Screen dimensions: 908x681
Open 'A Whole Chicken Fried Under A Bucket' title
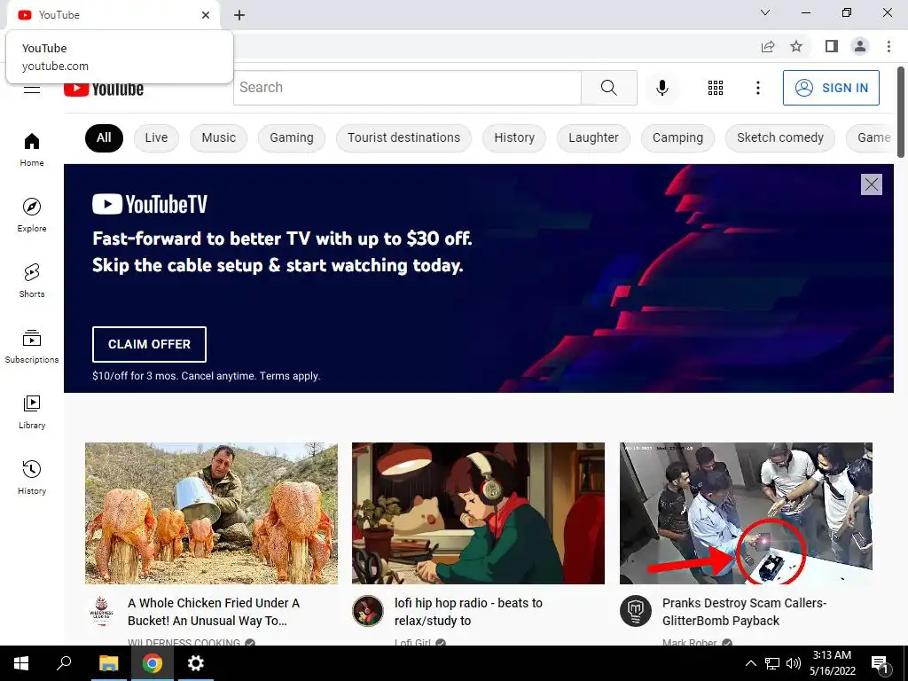point(214,612)
